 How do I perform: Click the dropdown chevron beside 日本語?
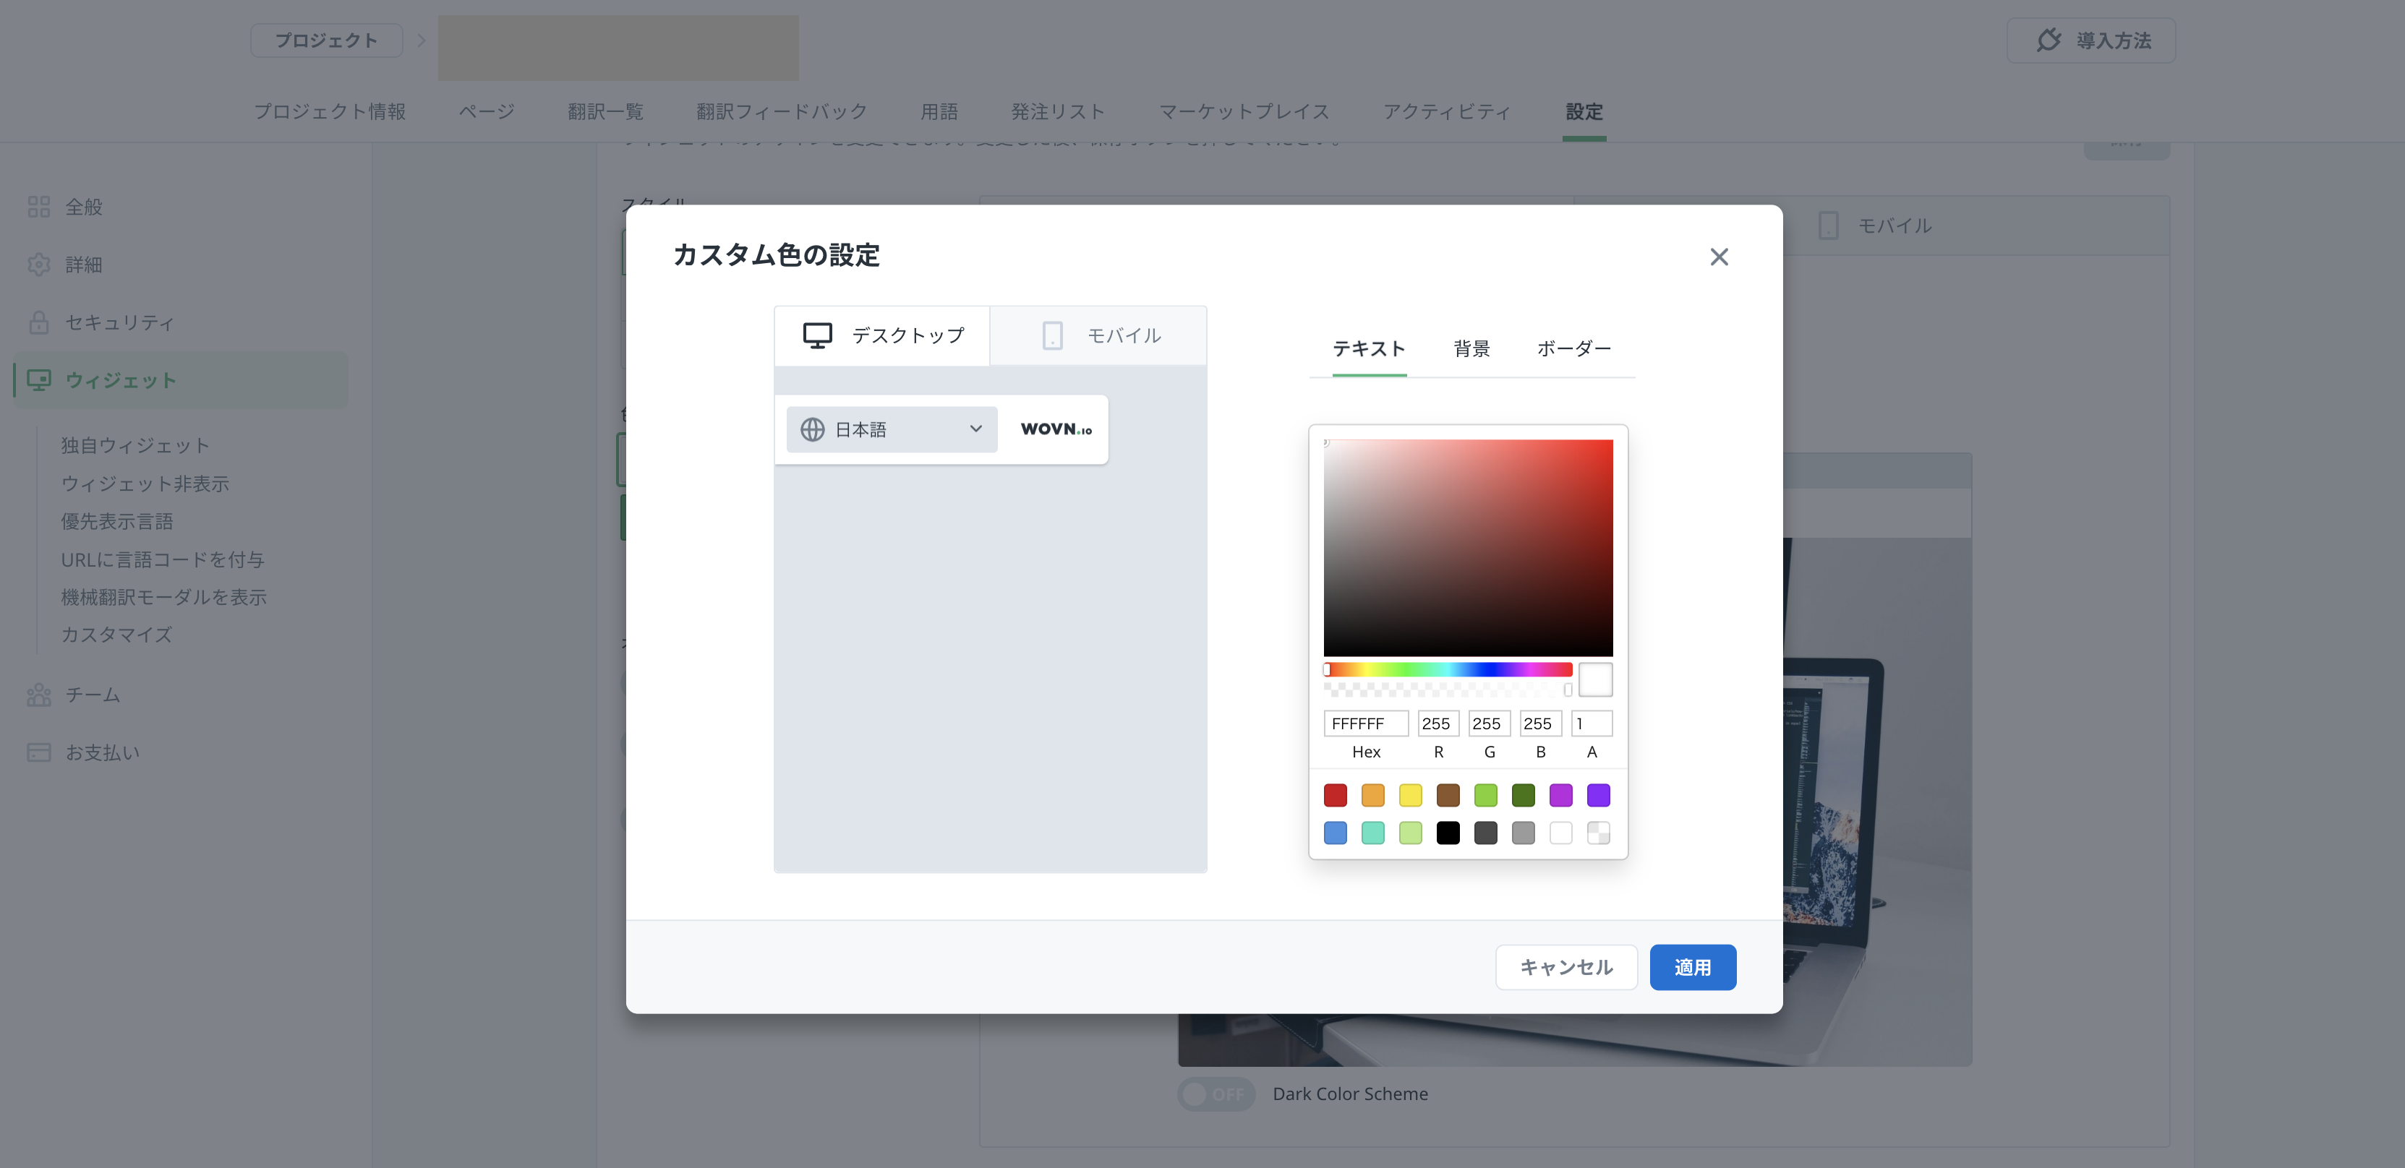coord(975,429)
